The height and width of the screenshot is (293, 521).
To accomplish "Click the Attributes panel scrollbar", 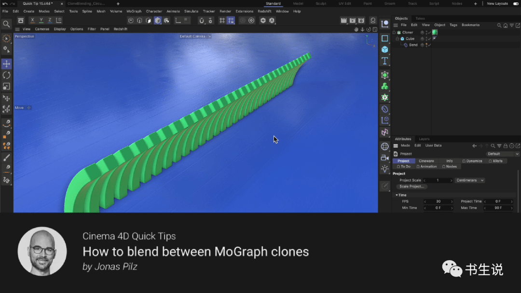I will point(518,191).
